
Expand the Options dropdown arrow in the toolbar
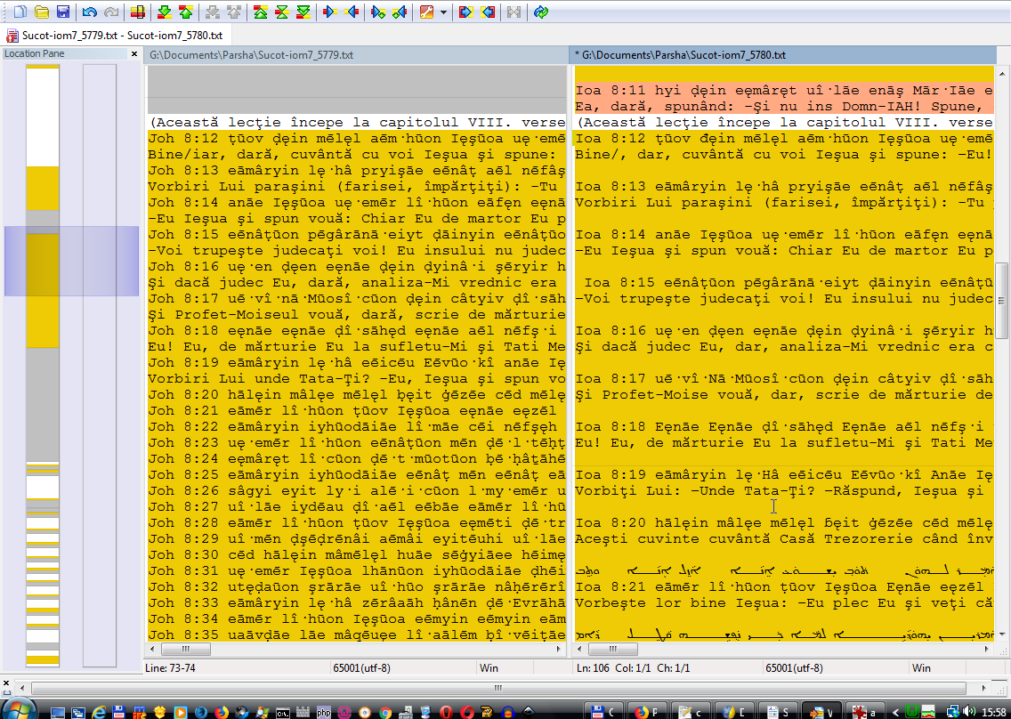(x=442, y=12)
